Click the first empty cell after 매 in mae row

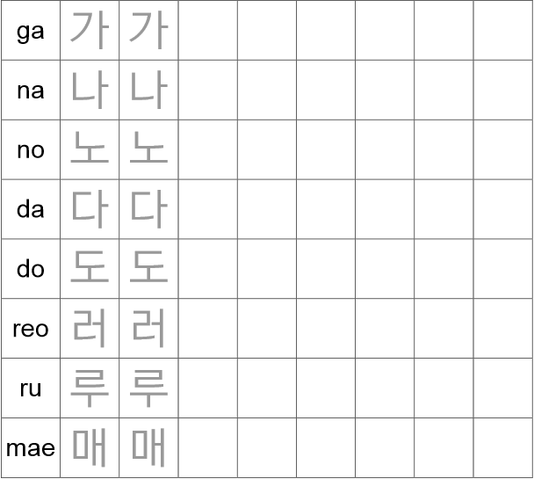(x=208, y=447)
